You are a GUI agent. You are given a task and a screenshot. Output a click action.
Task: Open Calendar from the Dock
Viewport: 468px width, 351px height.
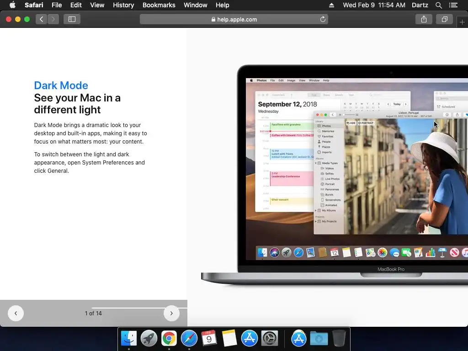pos(209,339)
